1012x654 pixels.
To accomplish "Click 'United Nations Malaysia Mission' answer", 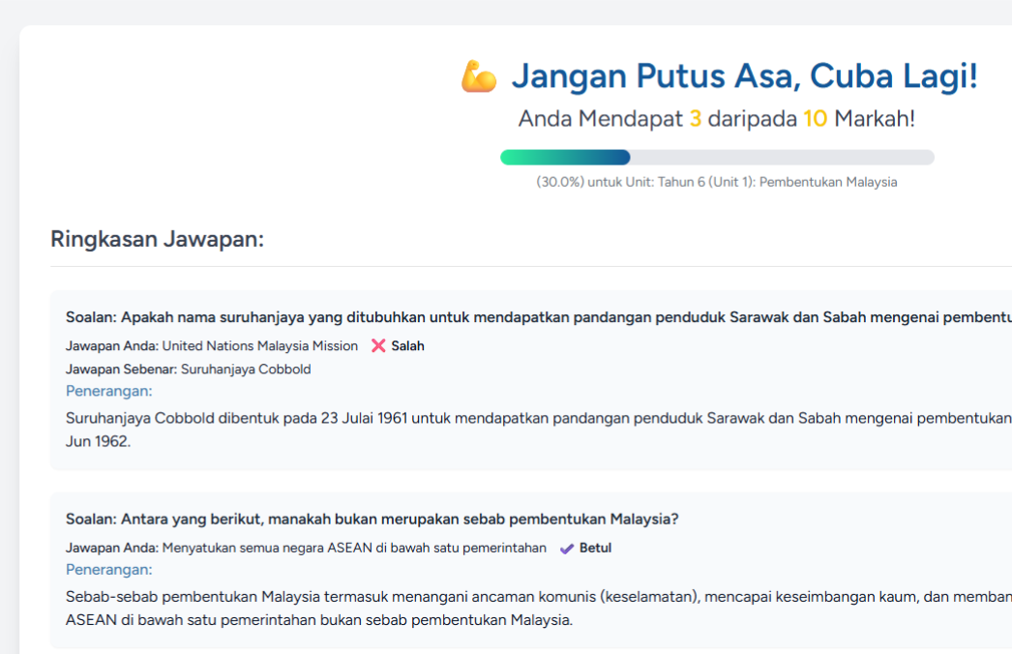I will pyautogui.click(x=259, y=346).
